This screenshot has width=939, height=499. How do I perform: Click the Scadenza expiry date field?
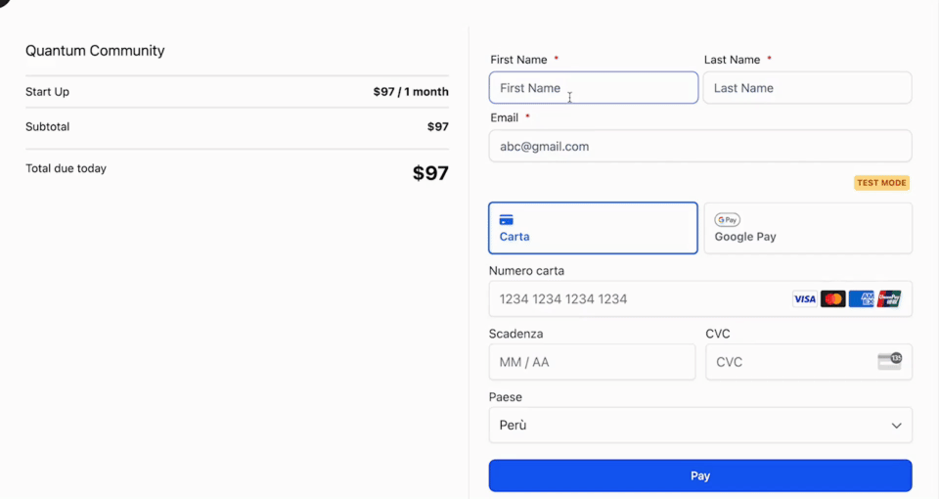coord(592,362)
